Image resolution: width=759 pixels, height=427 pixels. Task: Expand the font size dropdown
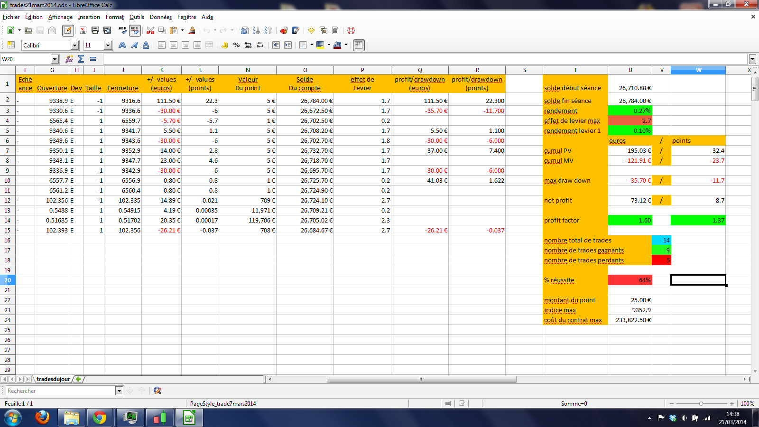[108, 45]
